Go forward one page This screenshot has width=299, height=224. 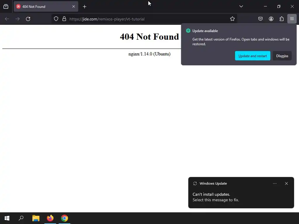click(18, 19)
